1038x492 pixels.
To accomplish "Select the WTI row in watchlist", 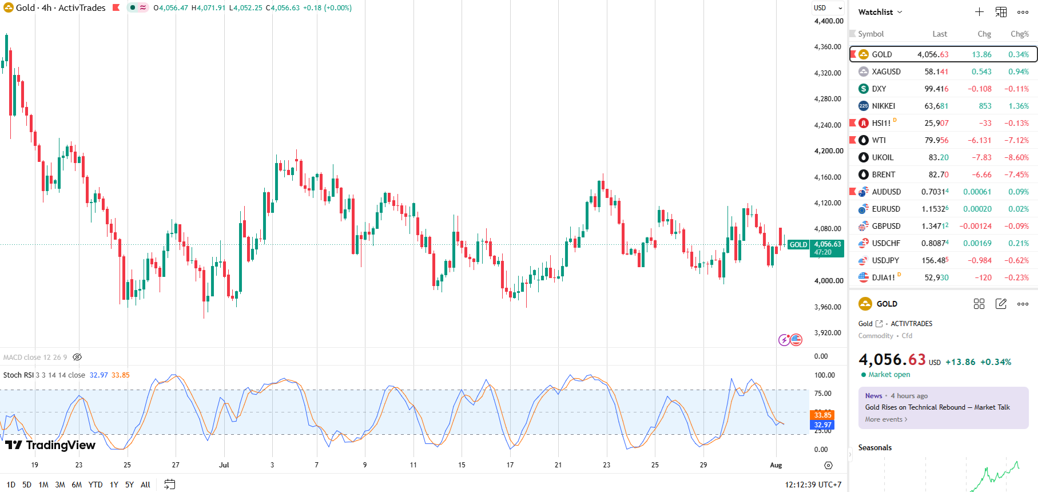I will (x=944, y=140).
